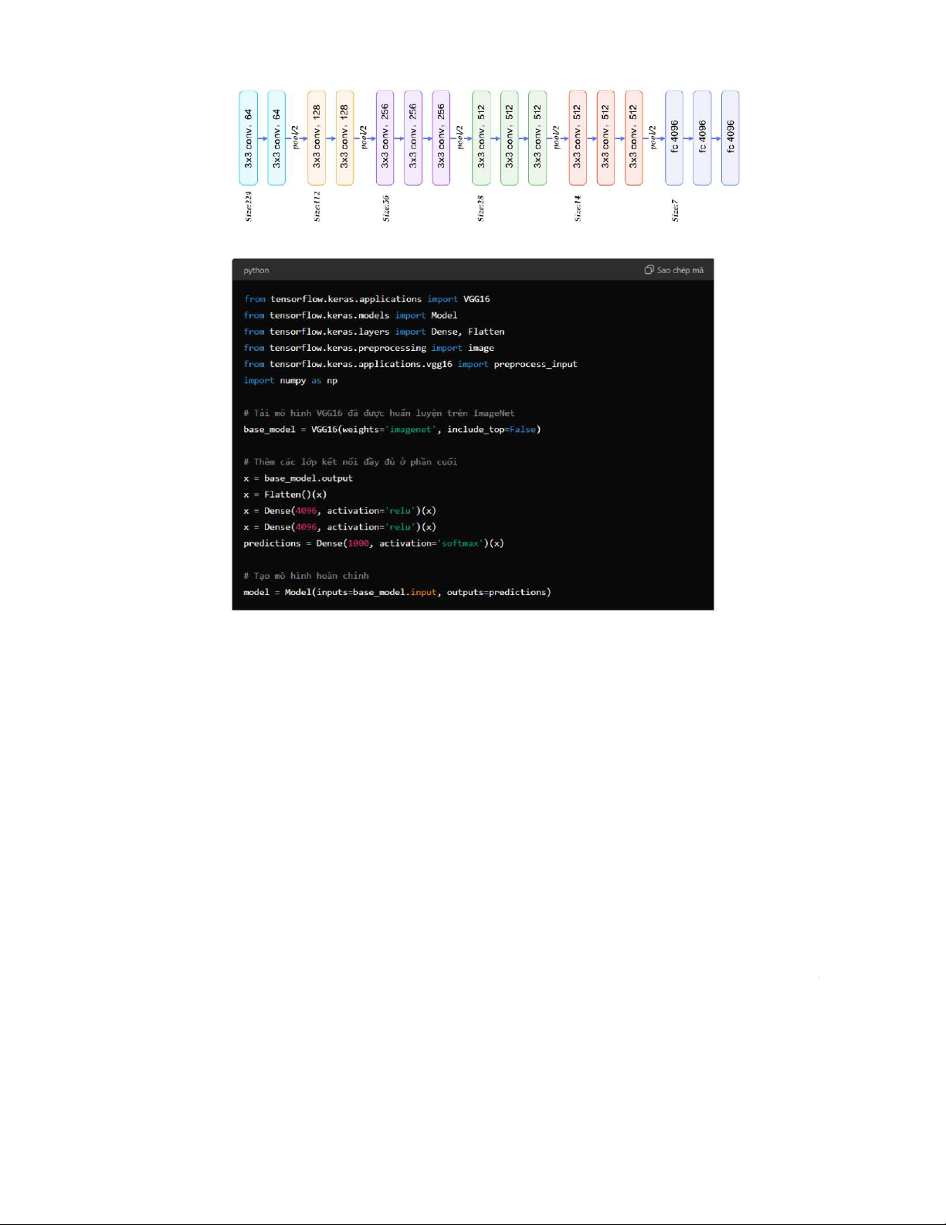Click the leftmost '3x3 conv, 64' block

tap(248, 138)
